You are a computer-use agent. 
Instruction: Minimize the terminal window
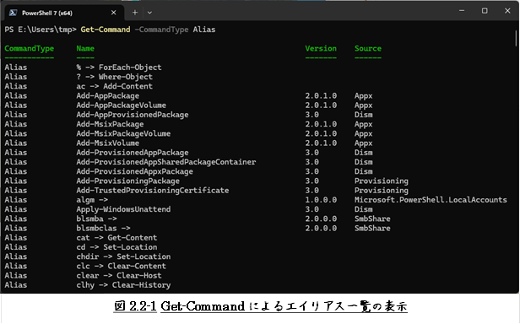click(461, 11)
